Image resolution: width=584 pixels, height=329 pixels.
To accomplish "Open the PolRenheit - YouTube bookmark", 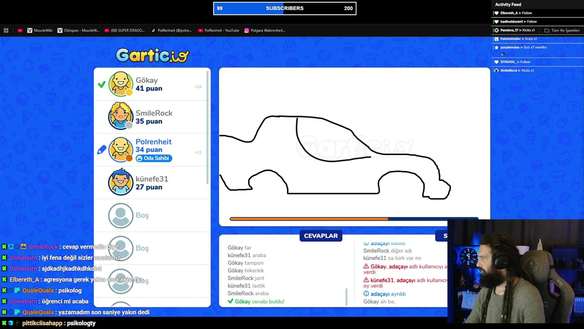I will click(219, 31).
